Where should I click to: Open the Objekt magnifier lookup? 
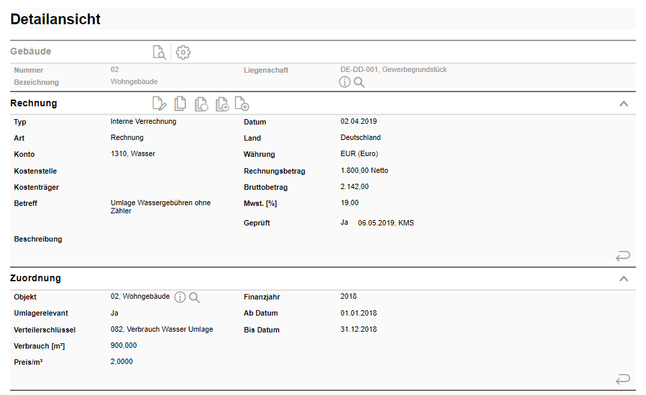click(194, 297)
